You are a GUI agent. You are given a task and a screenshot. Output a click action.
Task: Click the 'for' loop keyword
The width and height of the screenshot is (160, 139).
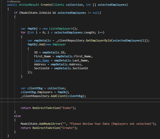click(x=23, y=32)
